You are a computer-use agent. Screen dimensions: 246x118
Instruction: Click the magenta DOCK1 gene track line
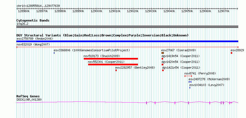click(x=127, y=103)
